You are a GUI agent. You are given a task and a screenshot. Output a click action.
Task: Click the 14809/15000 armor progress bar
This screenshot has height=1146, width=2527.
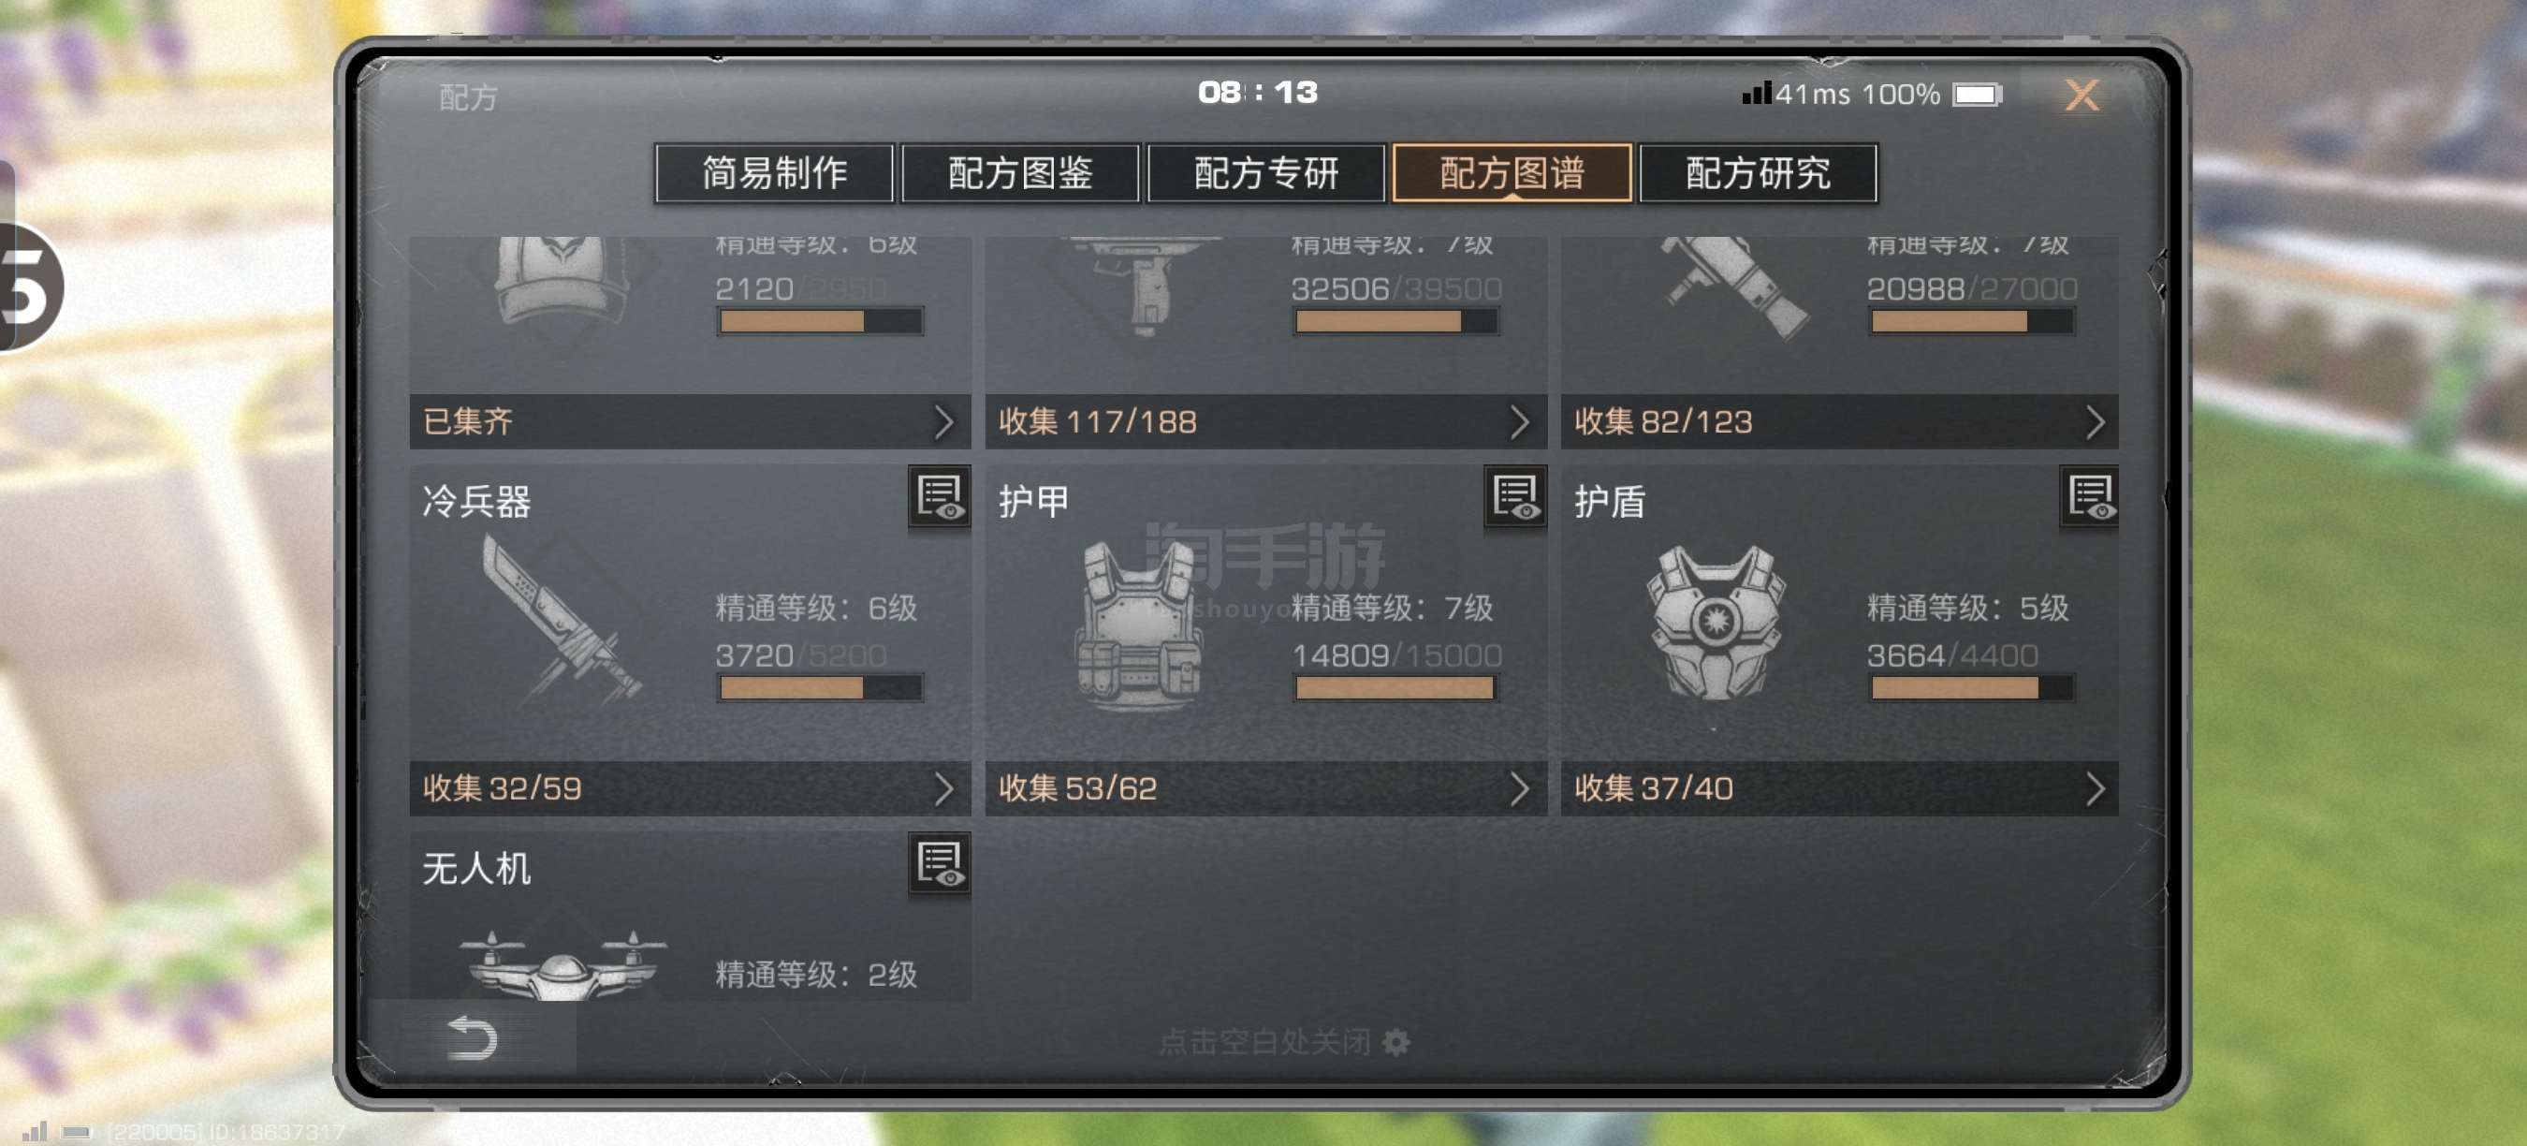[x=1395, y=689]
